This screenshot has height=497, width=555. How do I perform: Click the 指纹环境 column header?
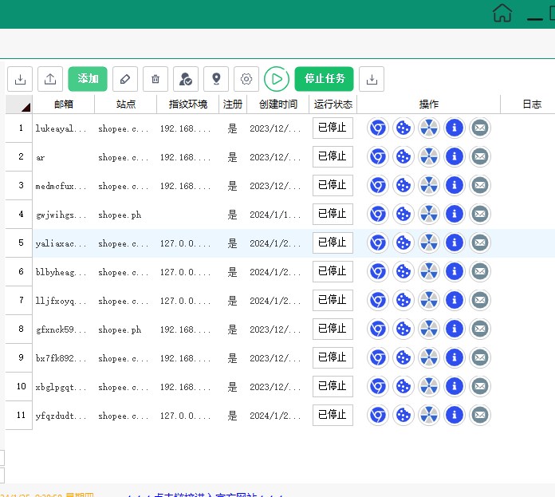188,105
